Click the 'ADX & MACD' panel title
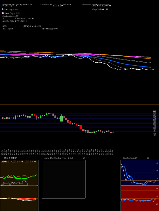159x211 pixels. [10, 158]
